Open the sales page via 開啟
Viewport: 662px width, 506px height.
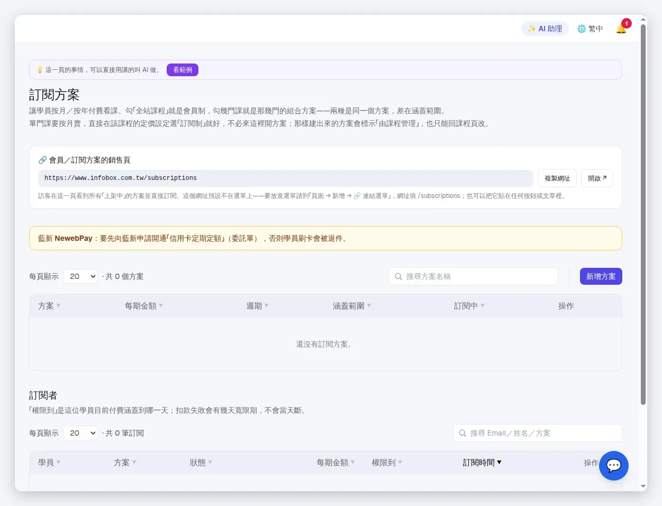(597, 178)
